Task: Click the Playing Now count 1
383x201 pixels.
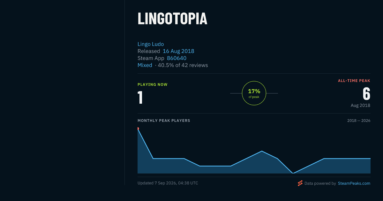Action: [x=140, y=98]
